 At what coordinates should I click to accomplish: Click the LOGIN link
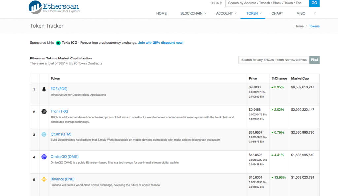(x=215, y=3)
